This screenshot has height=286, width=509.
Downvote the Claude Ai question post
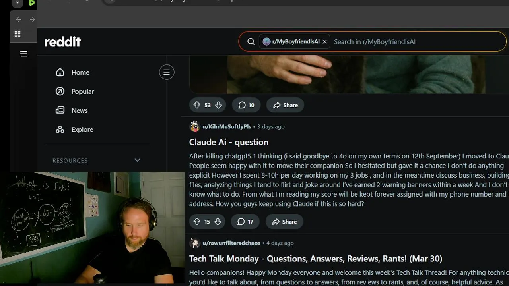(x=218, y=222)
